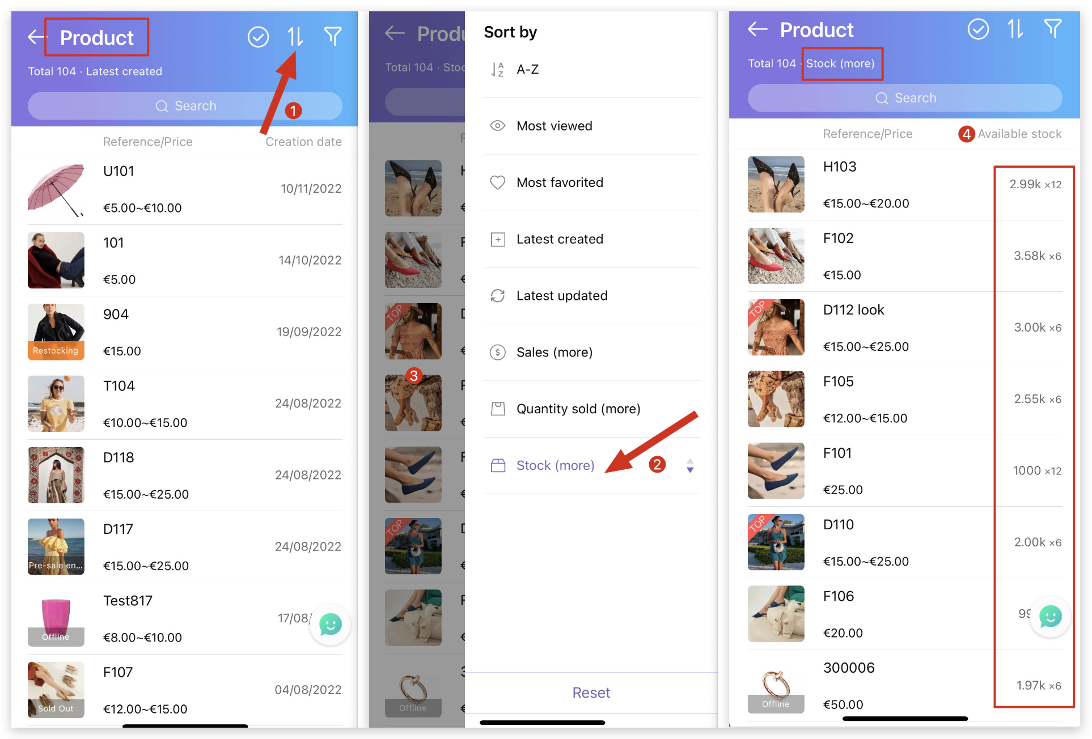The height and width of the screenshot is (739, 1092).
Task: Select Stock (more) sort option
Action: point(555,465)
